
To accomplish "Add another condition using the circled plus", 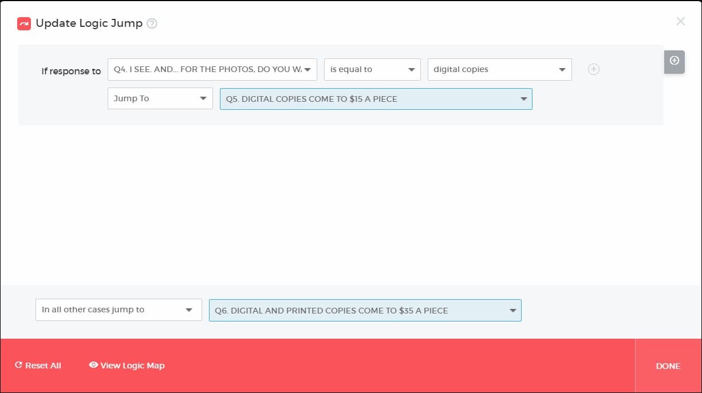I will (x=594, y=69).
